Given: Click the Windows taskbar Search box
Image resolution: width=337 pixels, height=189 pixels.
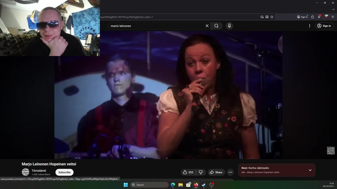Looking at the screenshot, I should click(149, 185).
